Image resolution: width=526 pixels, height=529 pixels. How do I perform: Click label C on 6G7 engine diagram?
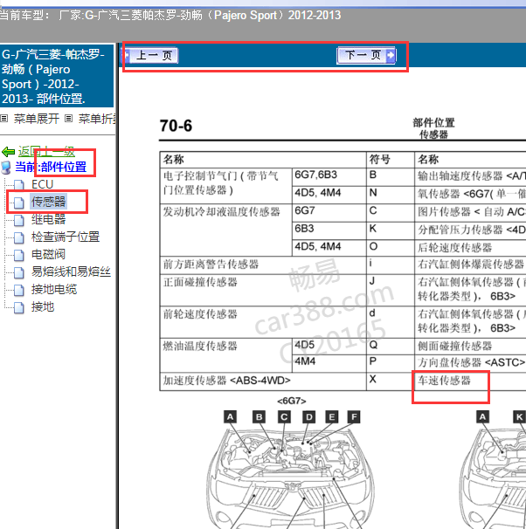[x=284, y=417]
